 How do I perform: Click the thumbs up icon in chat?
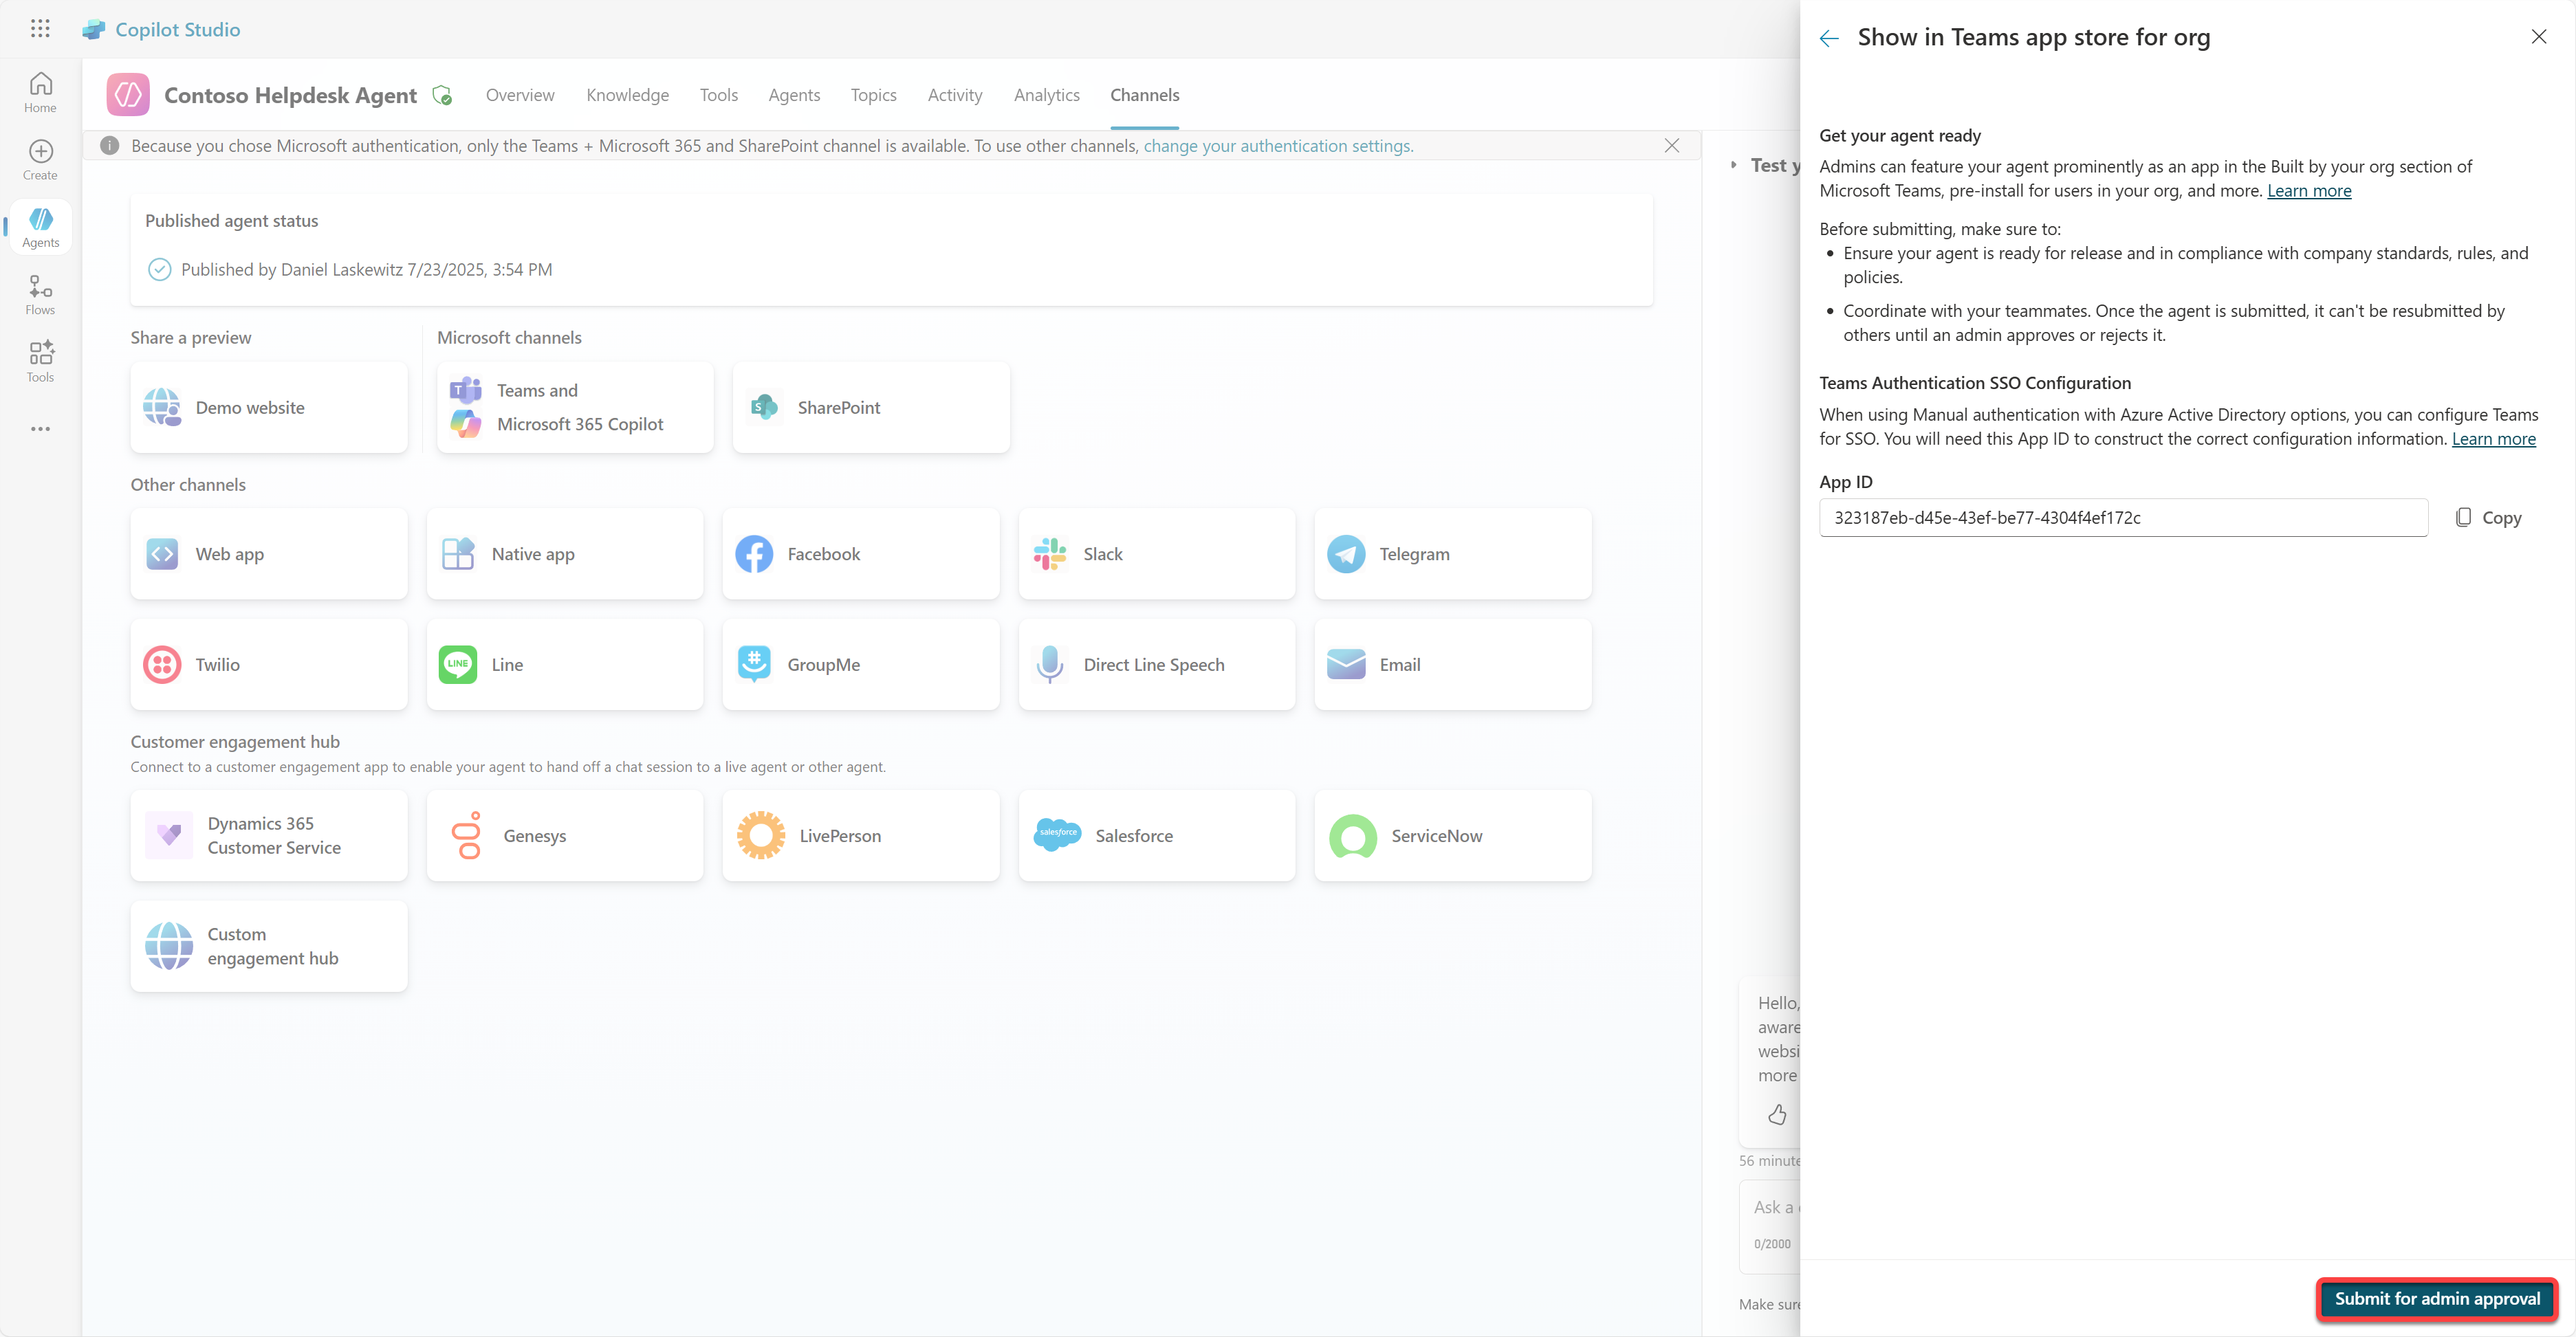pos(1777,1114)
